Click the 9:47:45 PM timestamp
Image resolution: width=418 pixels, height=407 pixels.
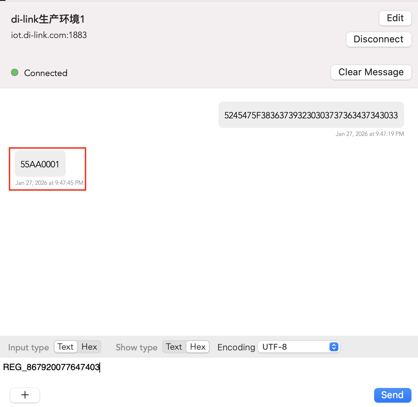[x=49, y=183]
